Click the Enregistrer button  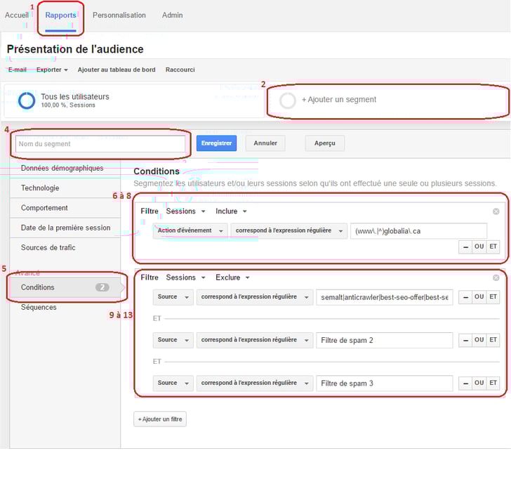[x=216, y=143]
